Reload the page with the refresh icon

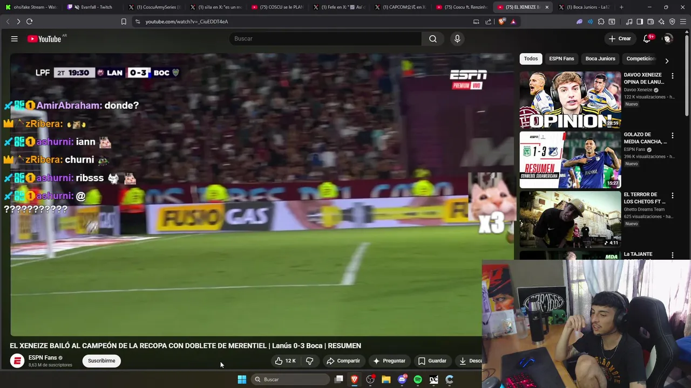[x=29, y=22]
